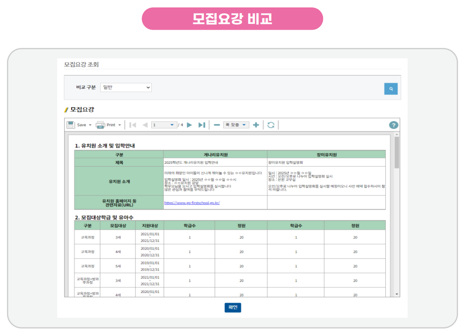463x333 pixels.
Task: Open the page number dropdown
Action: (x=172, y=125)
